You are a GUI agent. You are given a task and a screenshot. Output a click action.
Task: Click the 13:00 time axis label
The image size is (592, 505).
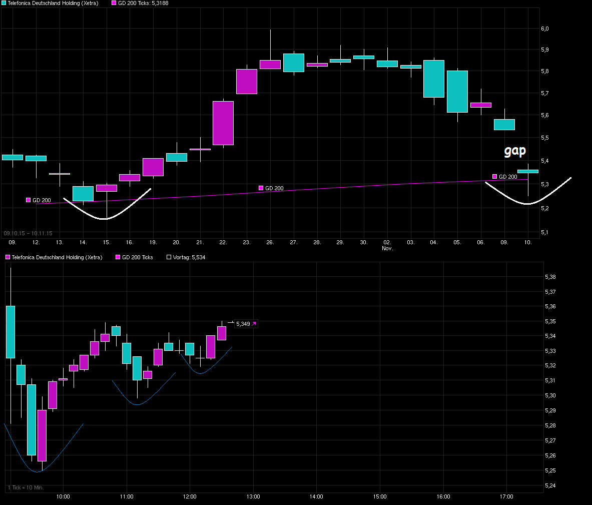coord(253,497)
